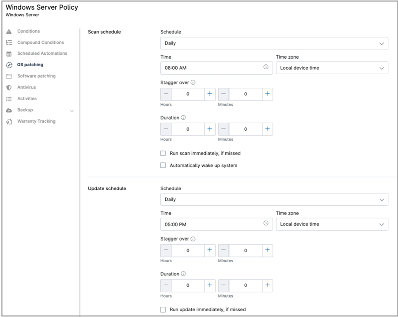Decrease Scan schedule Stagger over hours
The image size is (398, 317).
(x=166, y=94)
